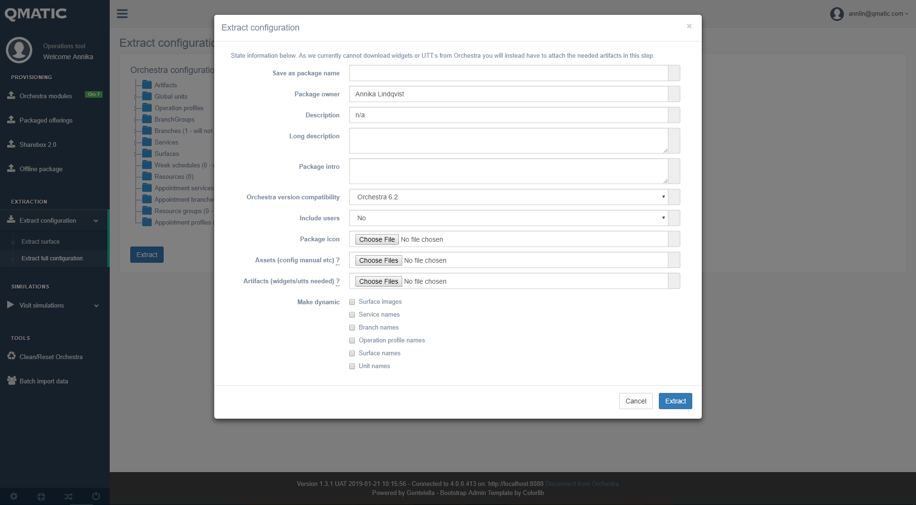Click the BranchGroups folder icon
The image size is (916, 505).
(x=147, y=119)
